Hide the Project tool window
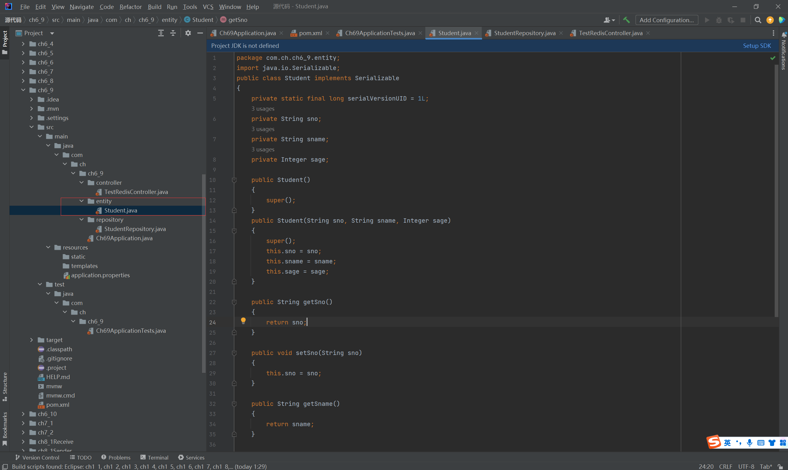 [x=200, y=33]
